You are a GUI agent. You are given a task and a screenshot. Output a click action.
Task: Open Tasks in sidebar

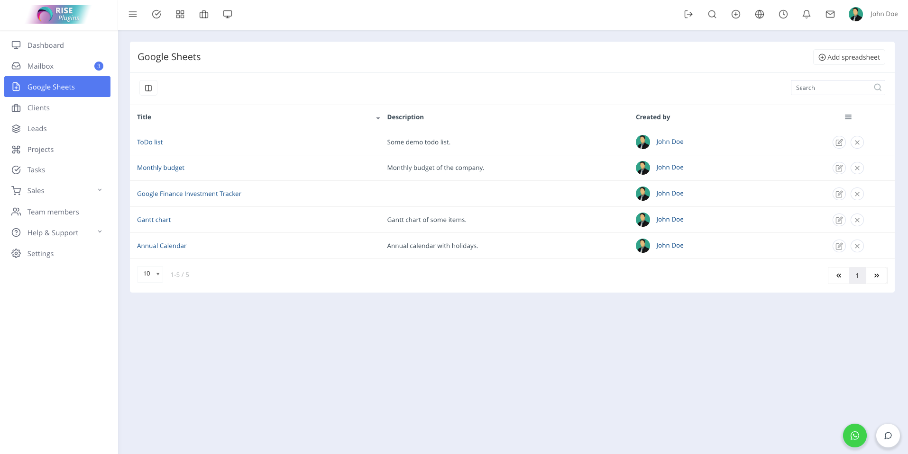tap(57, 170)
